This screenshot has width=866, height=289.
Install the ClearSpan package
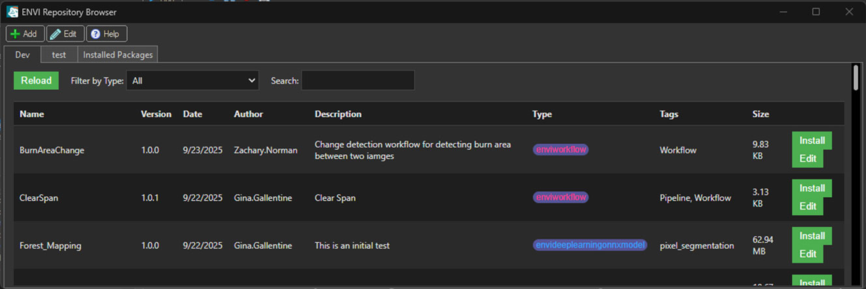(812, 188)
